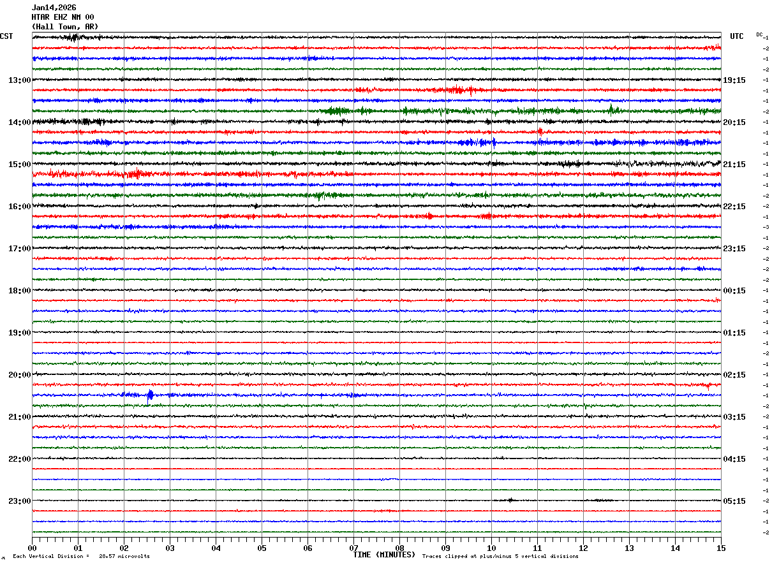
Task: Select the 17:00 CST time label
Action: pyautogui.click(x=19, y=249)
